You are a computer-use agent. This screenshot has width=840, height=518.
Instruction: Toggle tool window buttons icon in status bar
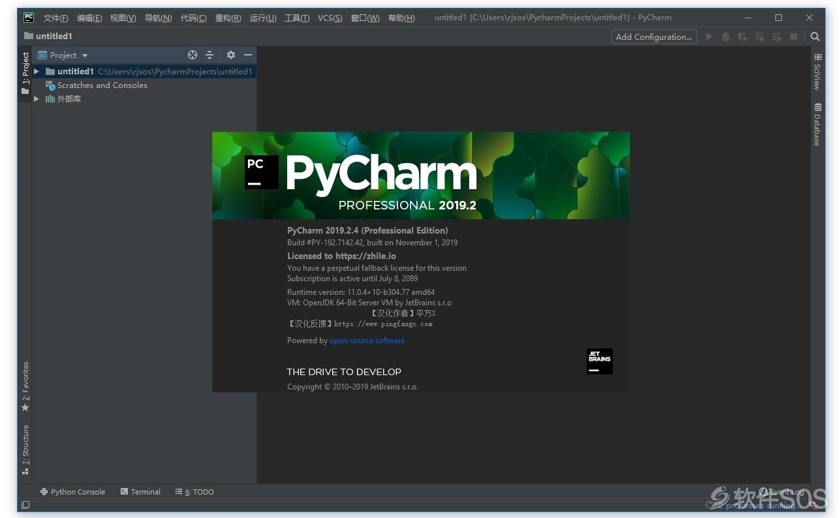click(x=25, y=505)
